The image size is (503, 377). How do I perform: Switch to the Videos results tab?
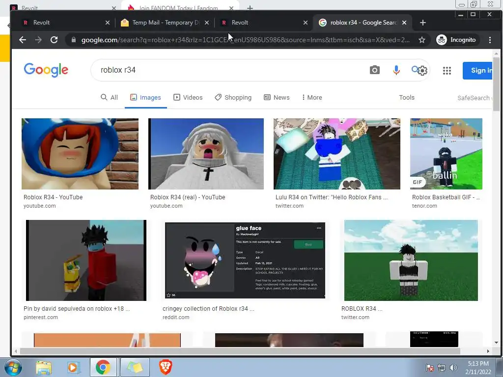point(188,98)
